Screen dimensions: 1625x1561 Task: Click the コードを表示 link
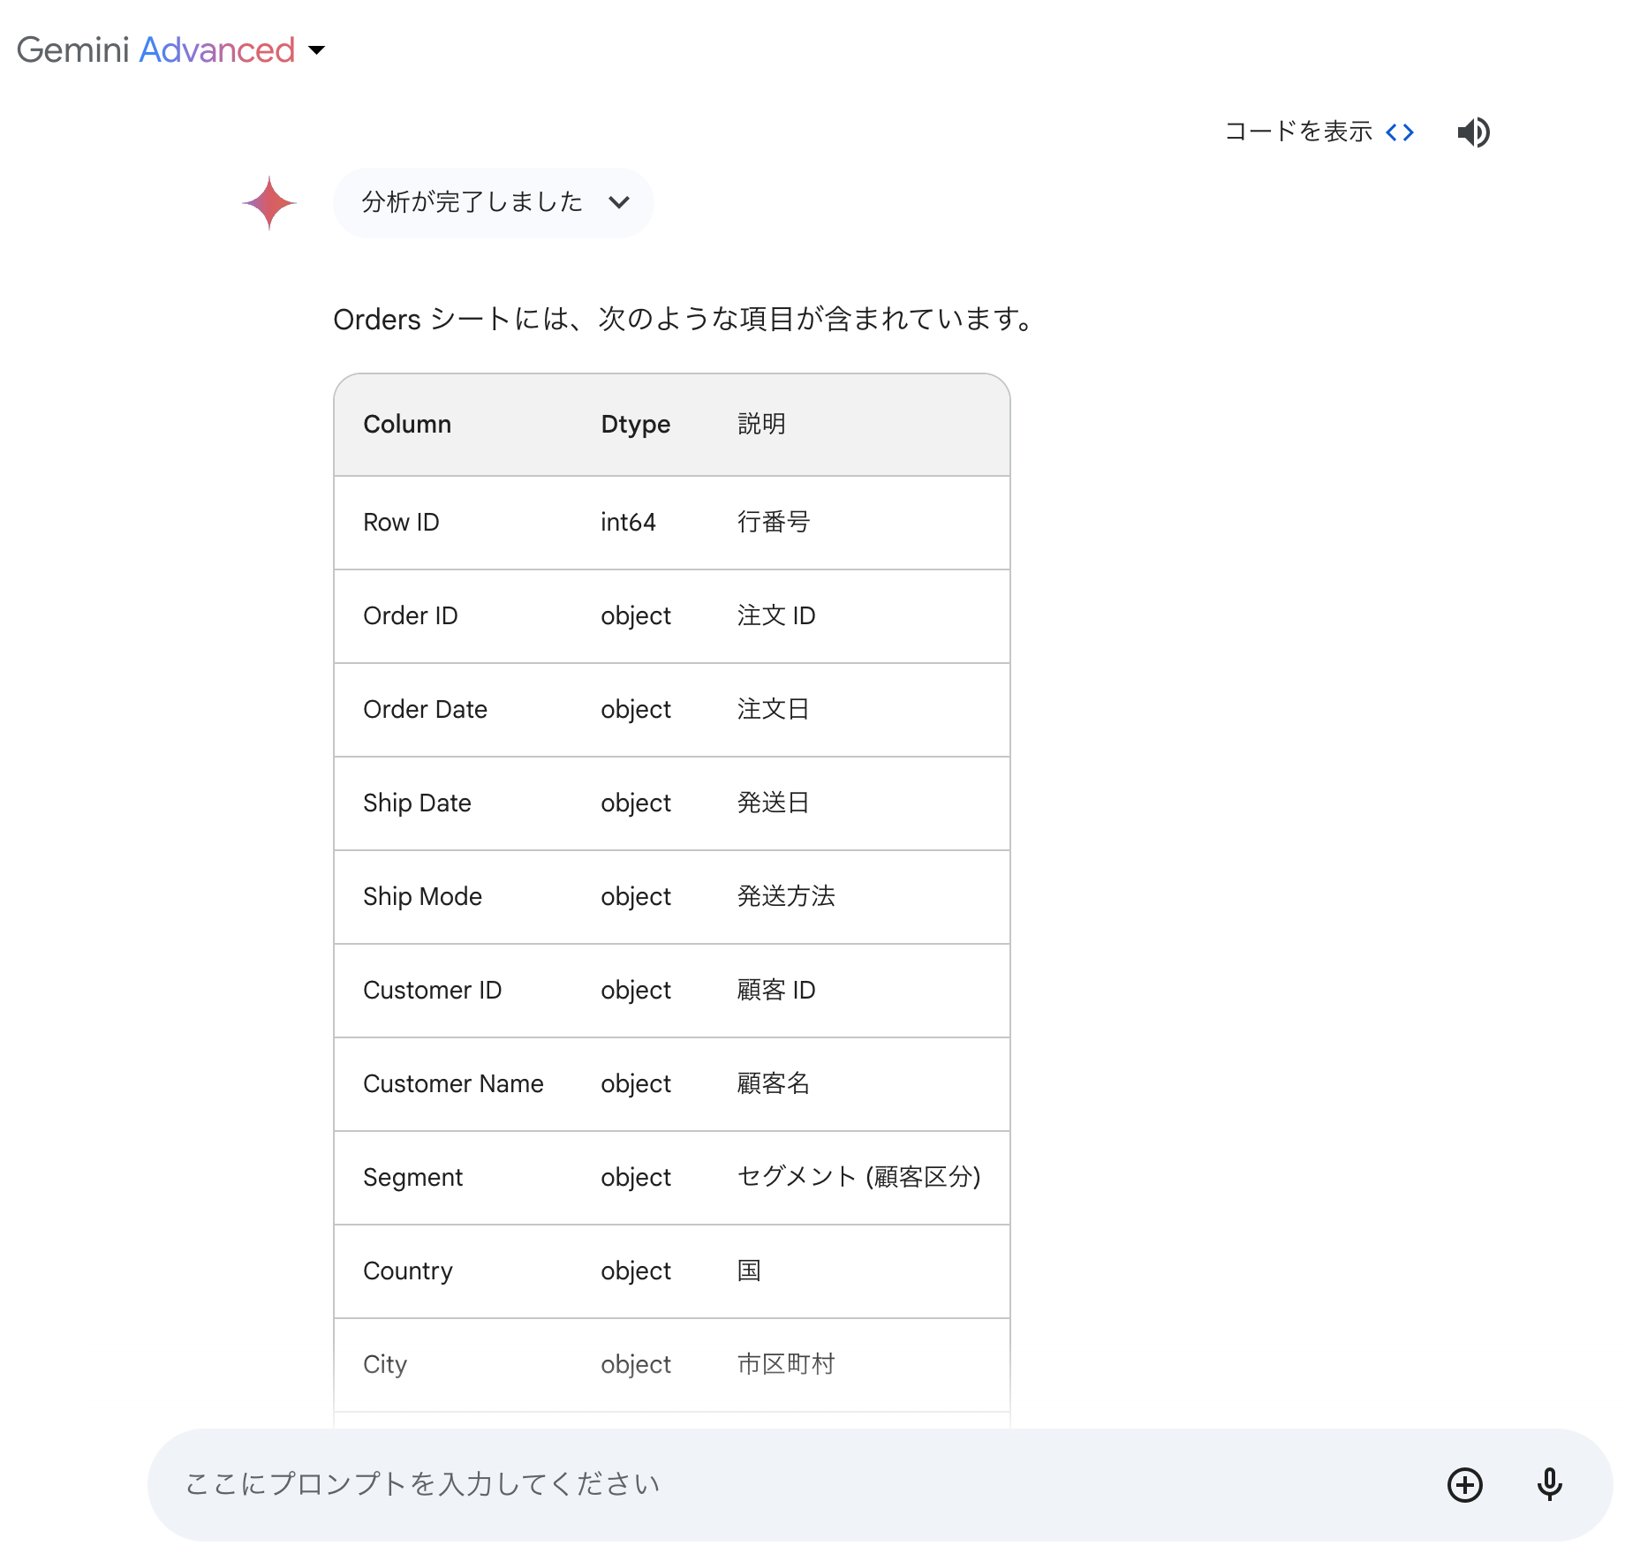pyautogui.click(x=1298, y=132)
